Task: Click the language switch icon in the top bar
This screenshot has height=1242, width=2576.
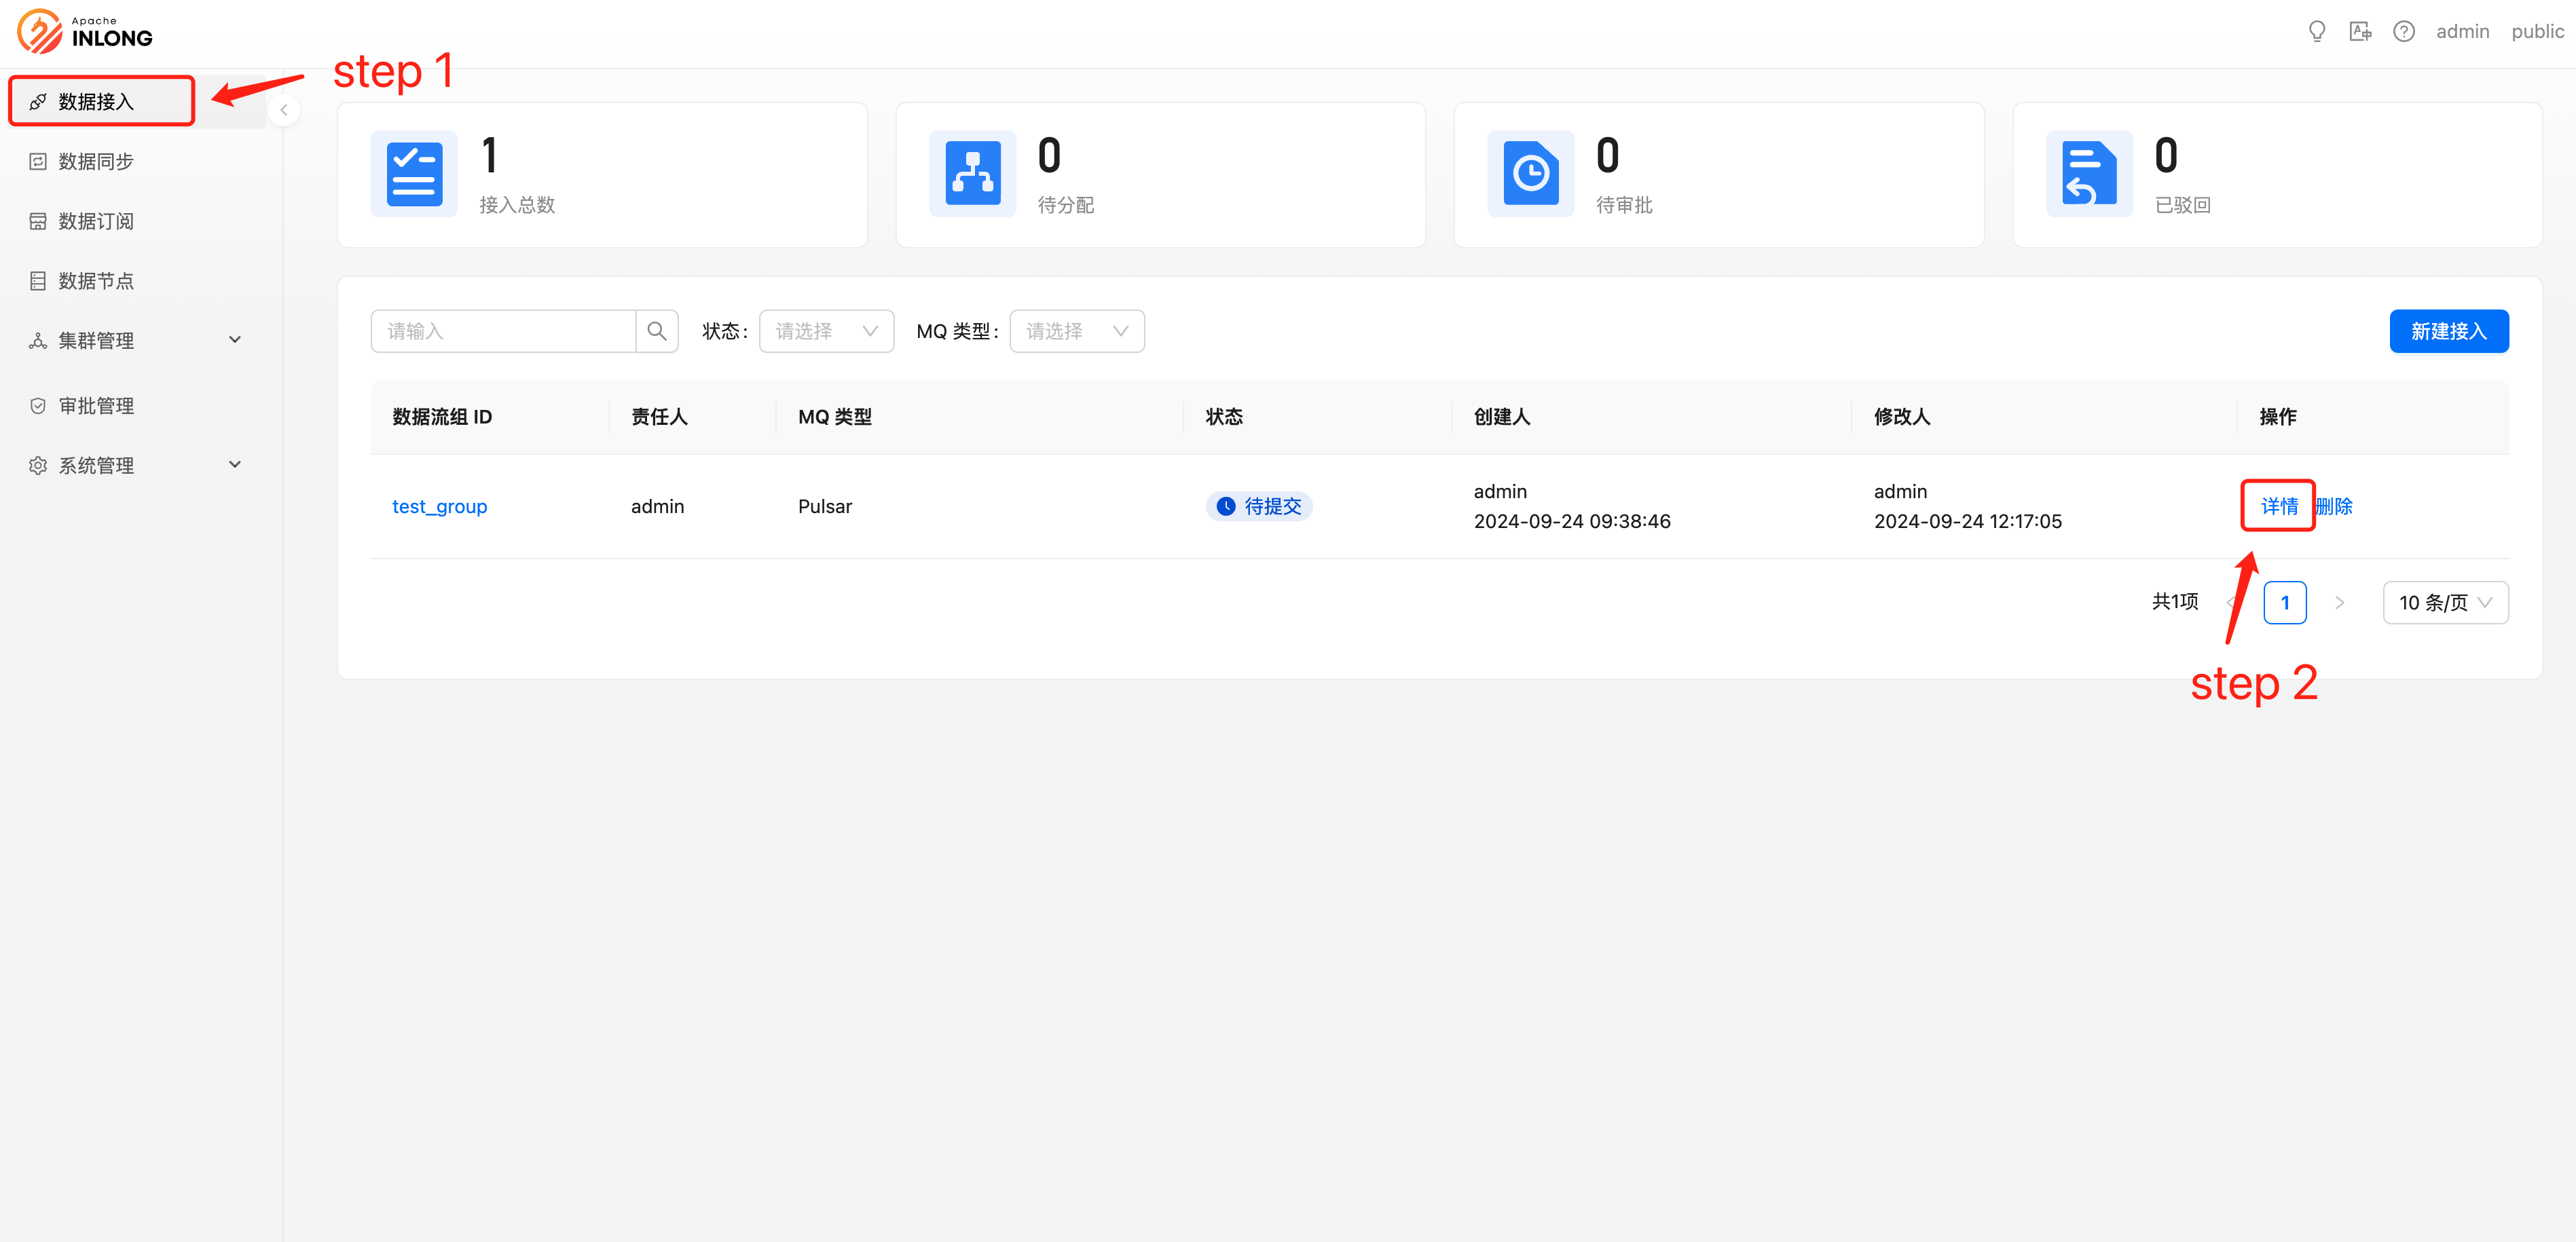Action: [x=2360, y=31]
